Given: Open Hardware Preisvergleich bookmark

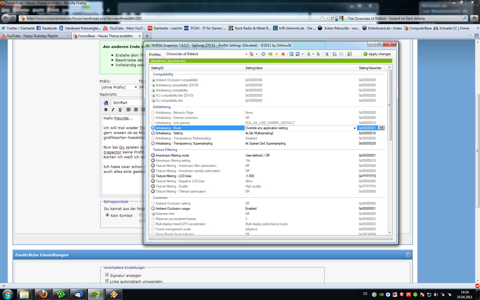Looking at the screenshot, I should tap(80, 28).
